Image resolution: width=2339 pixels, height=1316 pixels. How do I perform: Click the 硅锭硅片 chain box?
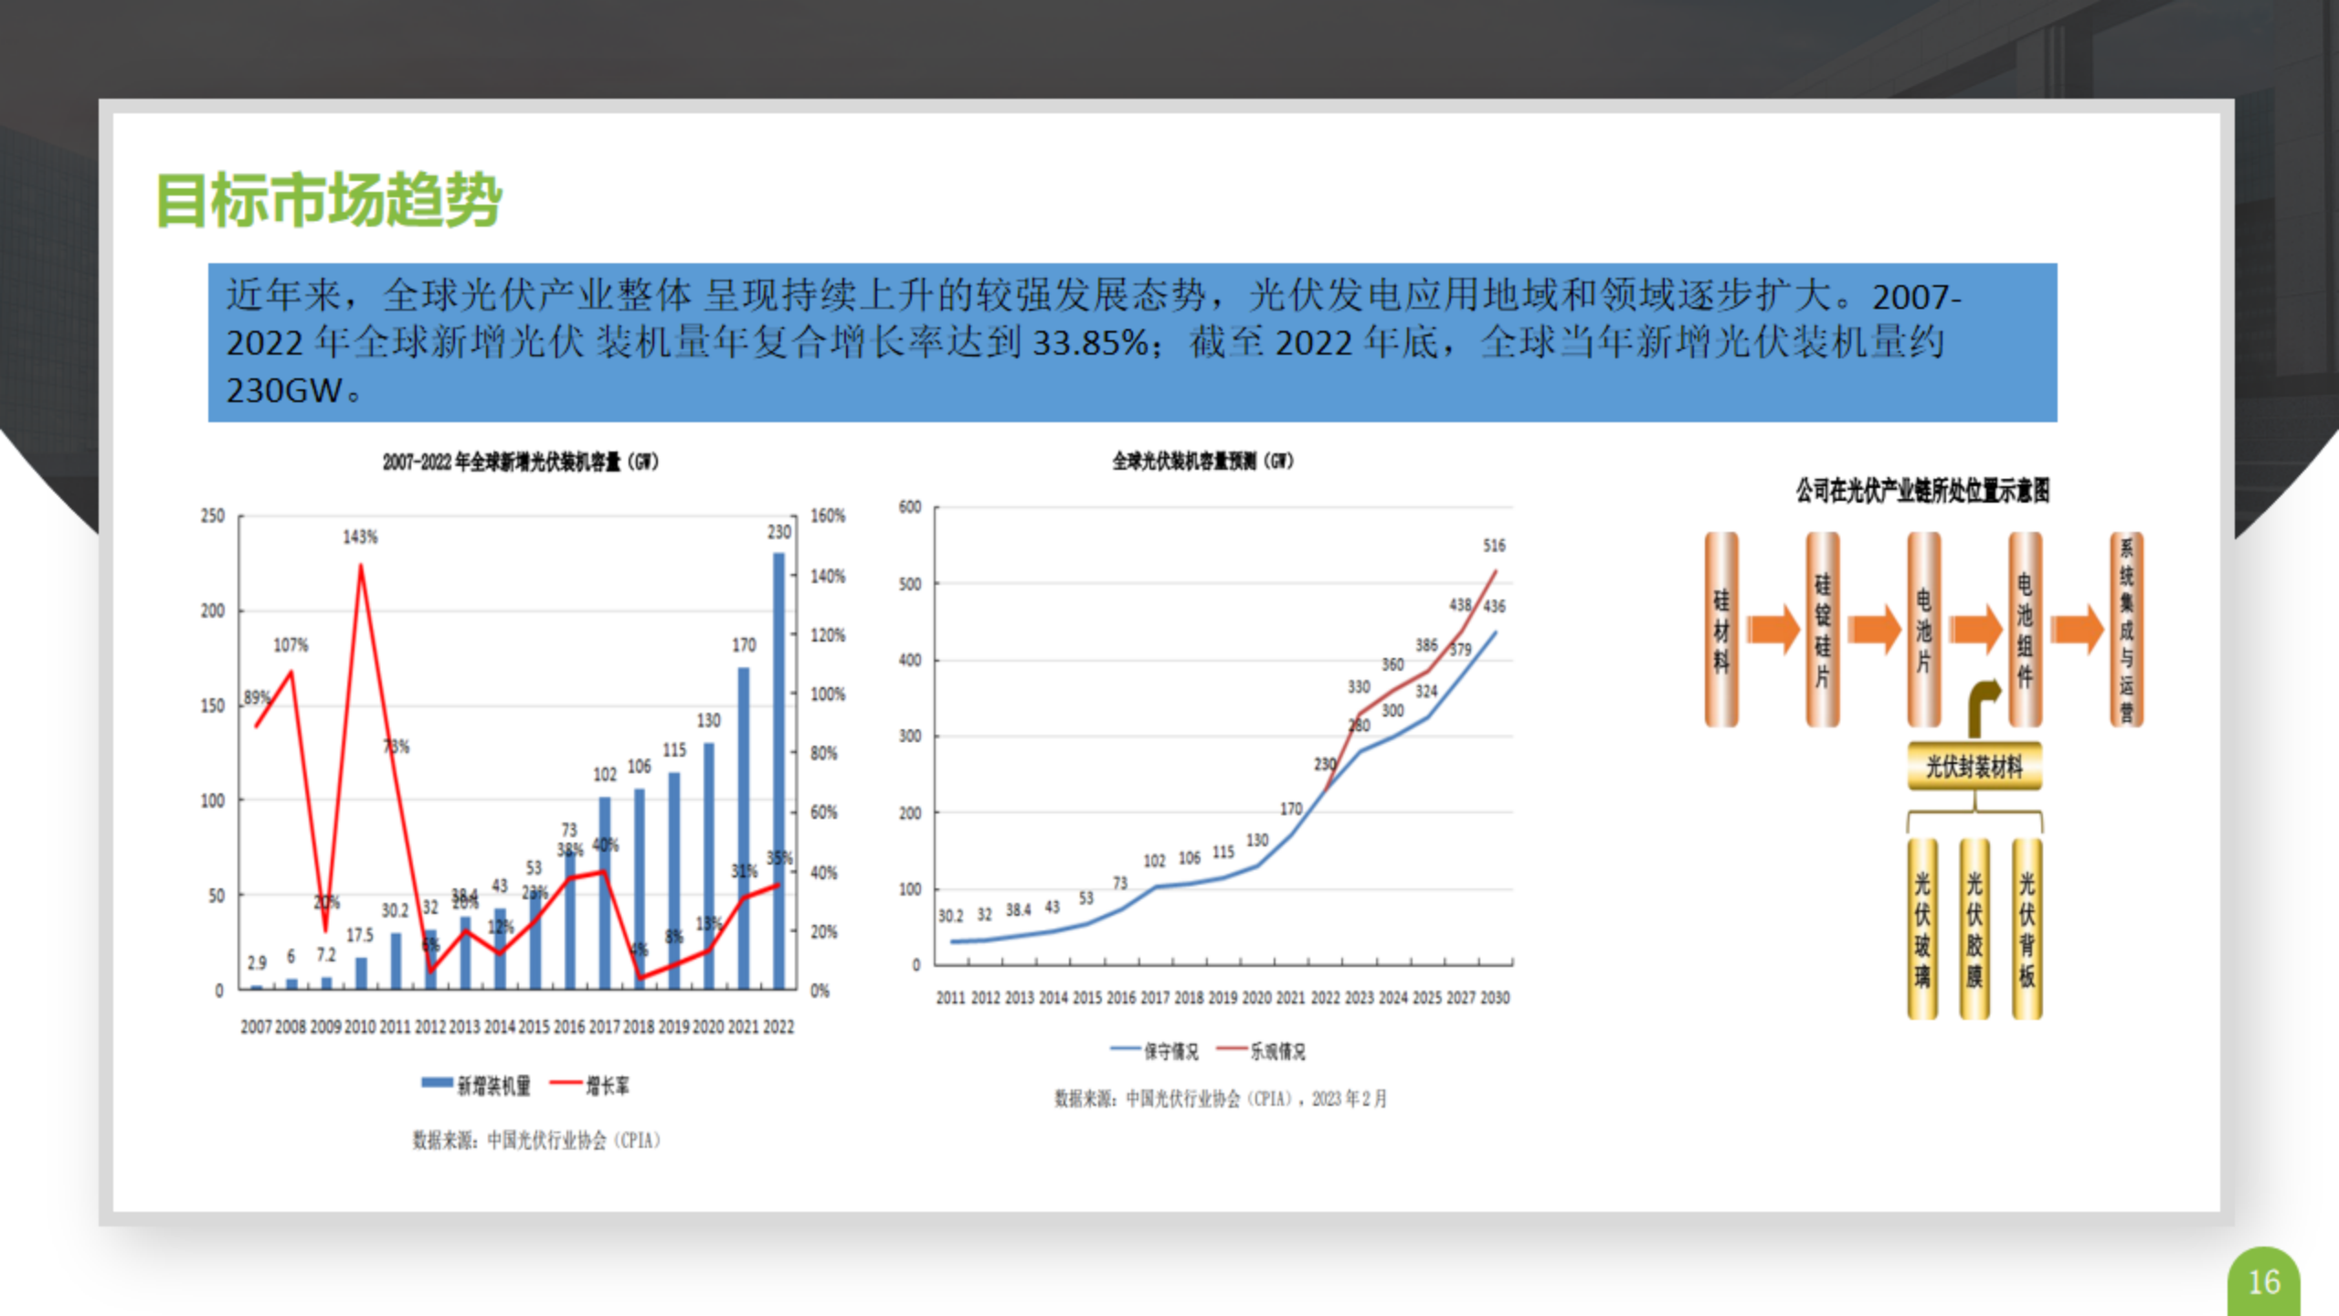coord(1823,630)
